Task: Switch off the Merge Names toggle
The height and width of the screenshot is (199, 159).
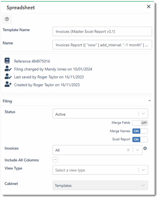Action: coord(140,131)
